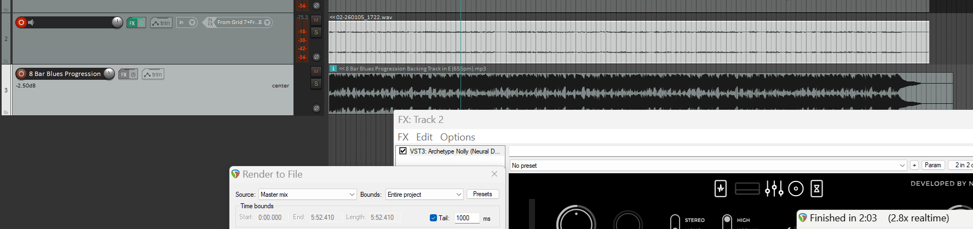Screen dimensions: 973x229
Task: Click the + preset button
Action: click(914, 165)
